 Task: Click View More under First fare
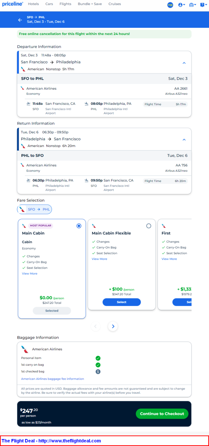(x=169, y=259)
